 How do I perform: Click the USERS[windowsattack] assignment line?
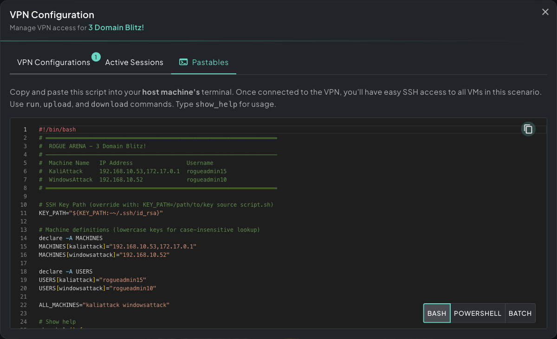coord(97,288)
